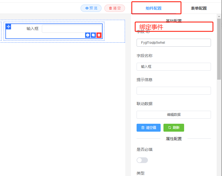Screen dimensions: 222x176
Task: Click the 是否必填 label
Action: [x=145, y=149]
